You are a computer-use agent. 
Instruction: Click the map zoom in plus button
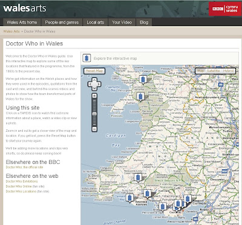94,96
